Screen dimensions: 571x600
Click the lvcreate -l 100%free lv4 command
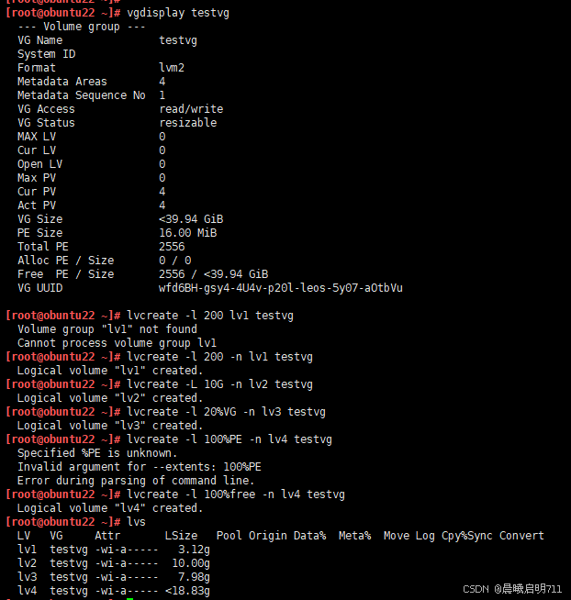(x=236, y=494)
